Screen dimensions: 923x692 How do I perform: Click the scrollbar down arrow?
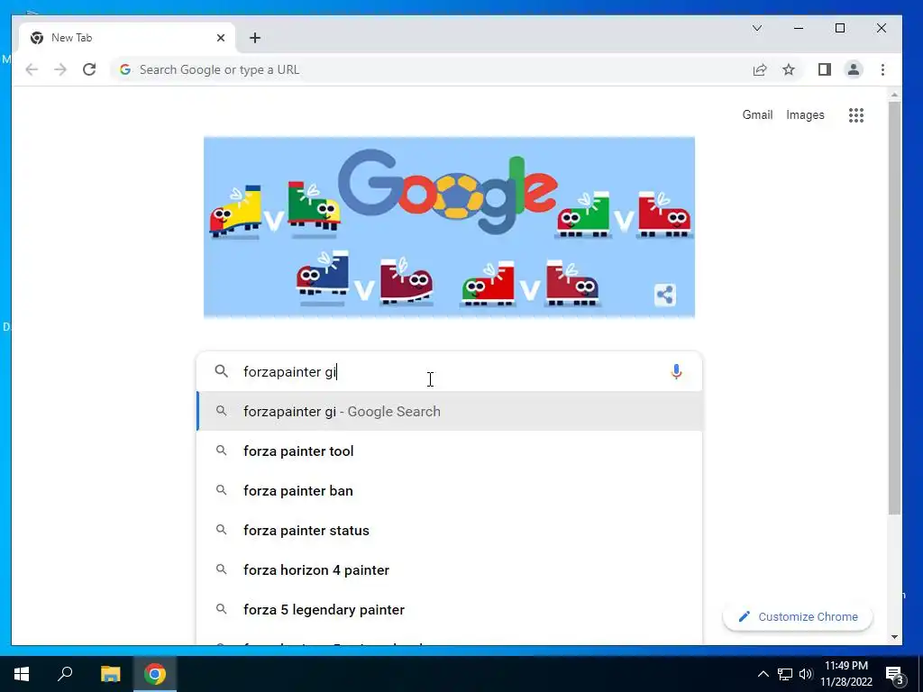[x=895, y=637]
